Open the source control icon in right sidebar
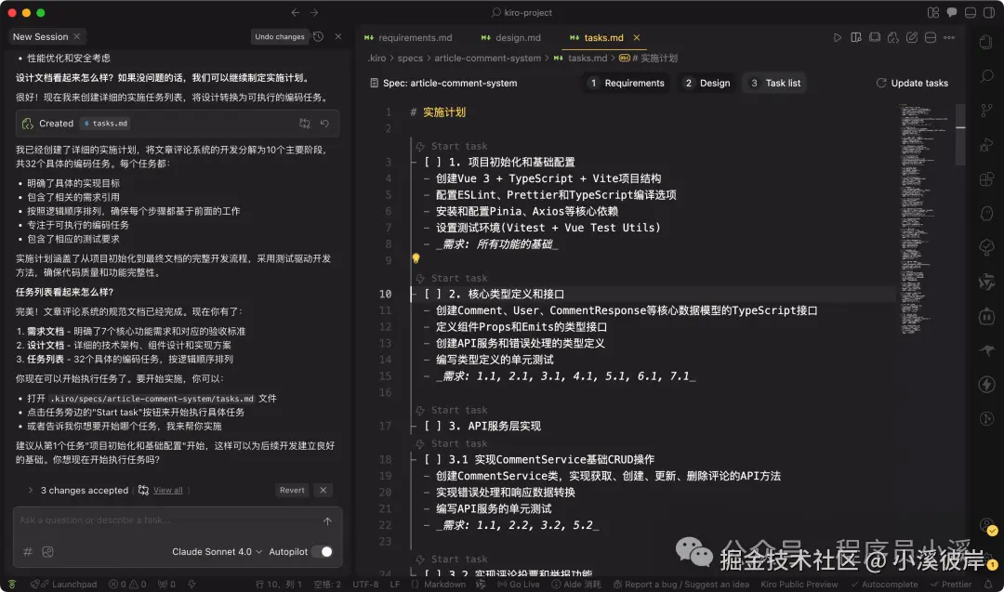 [986, 110]
